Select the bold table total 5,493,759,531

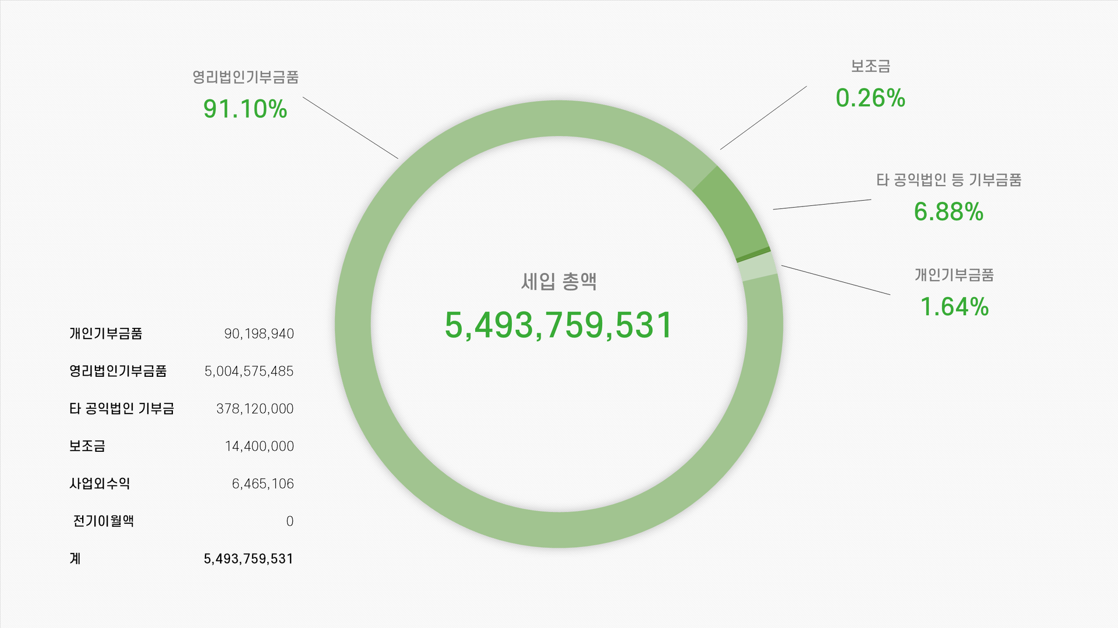tap(249, 559)
